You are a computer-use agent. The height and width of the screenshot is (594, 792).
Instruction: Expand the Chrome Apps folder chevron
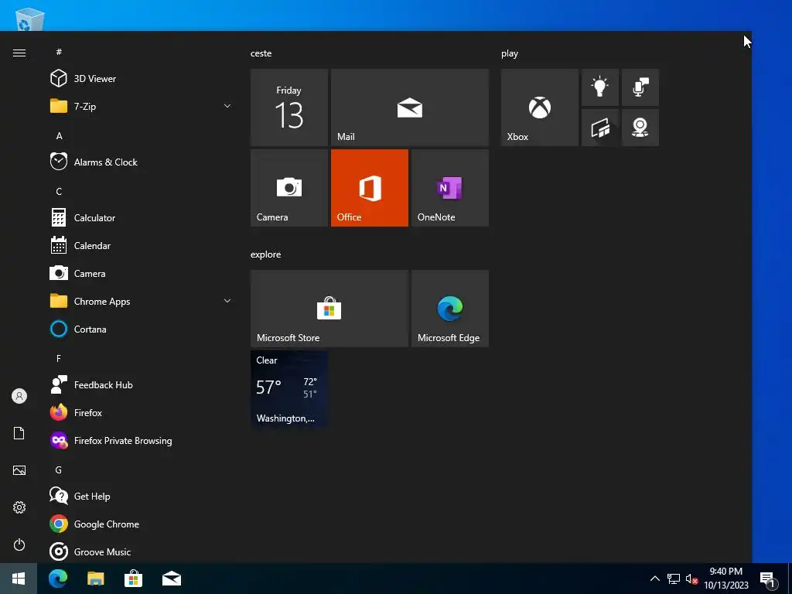[x=227, y=301]
